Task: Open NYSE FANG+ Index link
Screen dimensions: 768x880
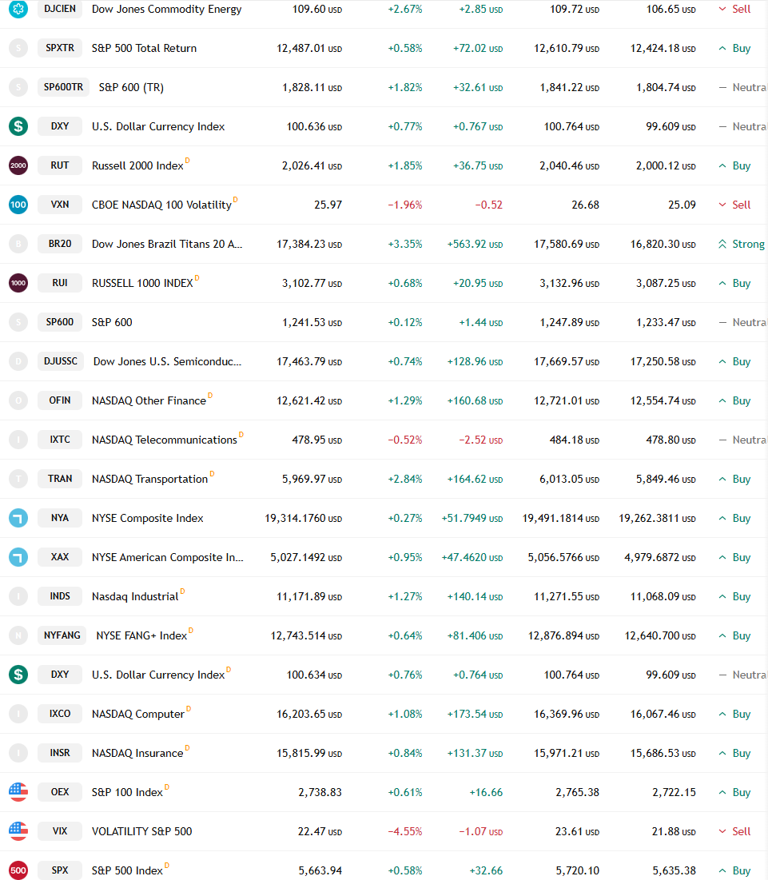Action: click(x=141, y=635)
